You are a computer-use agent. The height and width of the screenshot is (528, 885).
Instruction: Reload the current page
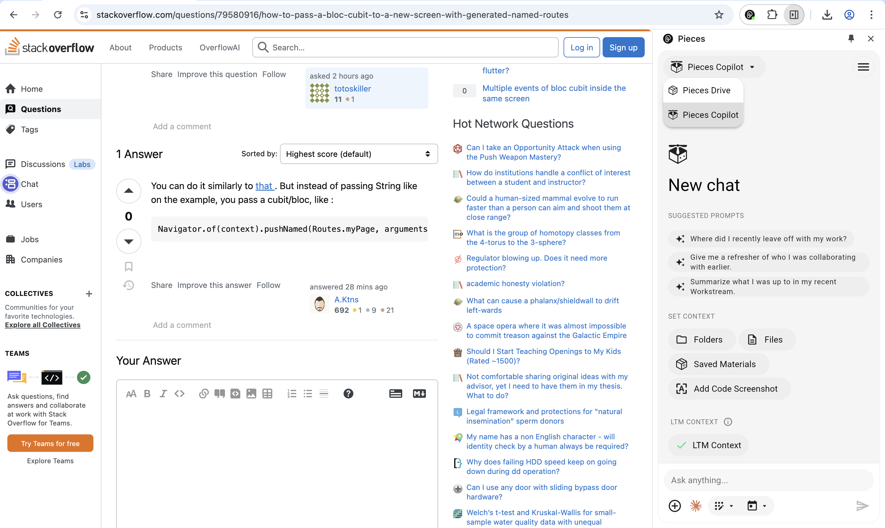tap(58, 15)
